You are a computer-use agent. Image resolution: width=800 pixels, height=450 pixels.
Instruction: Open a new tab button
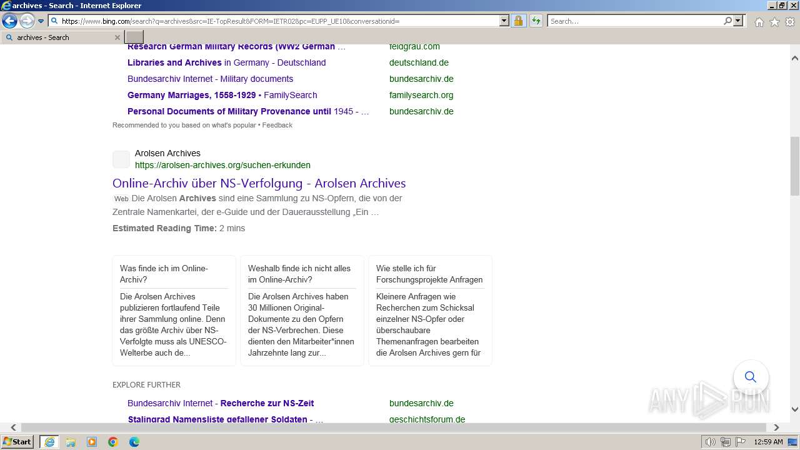[134, 37]
